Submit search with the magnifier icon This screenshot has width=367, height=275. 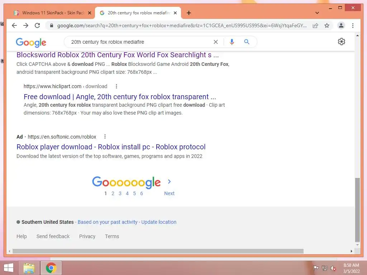click(x=247, y=42)
